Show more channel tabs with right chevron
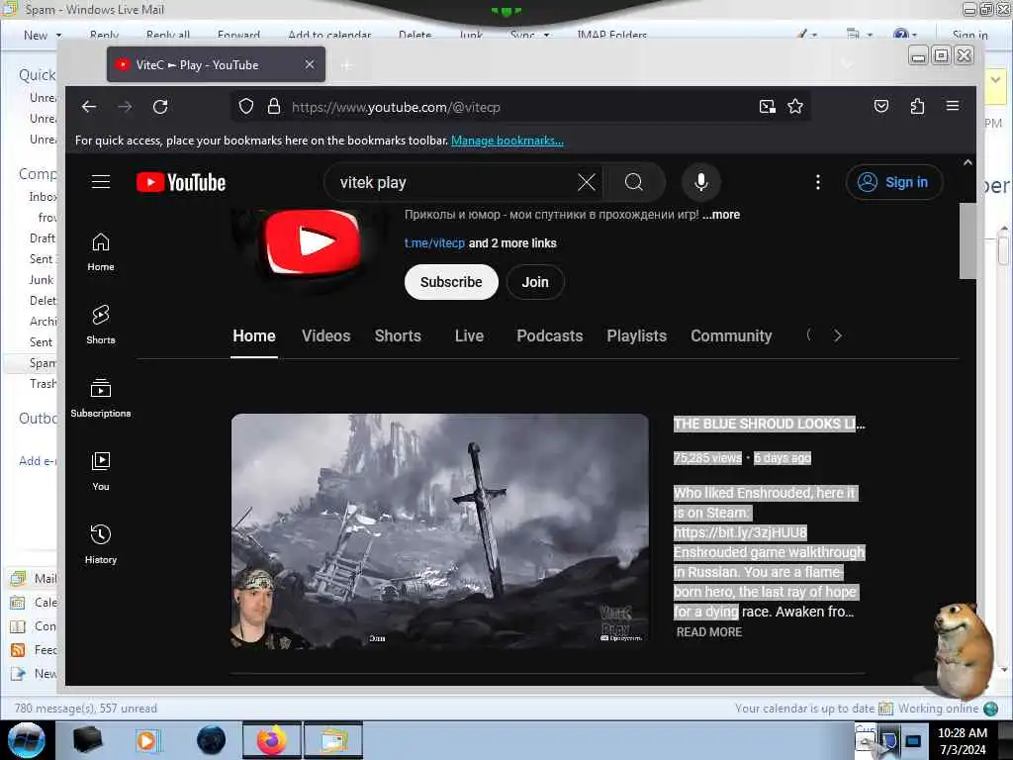1013x760 pixels. [838, 335]
